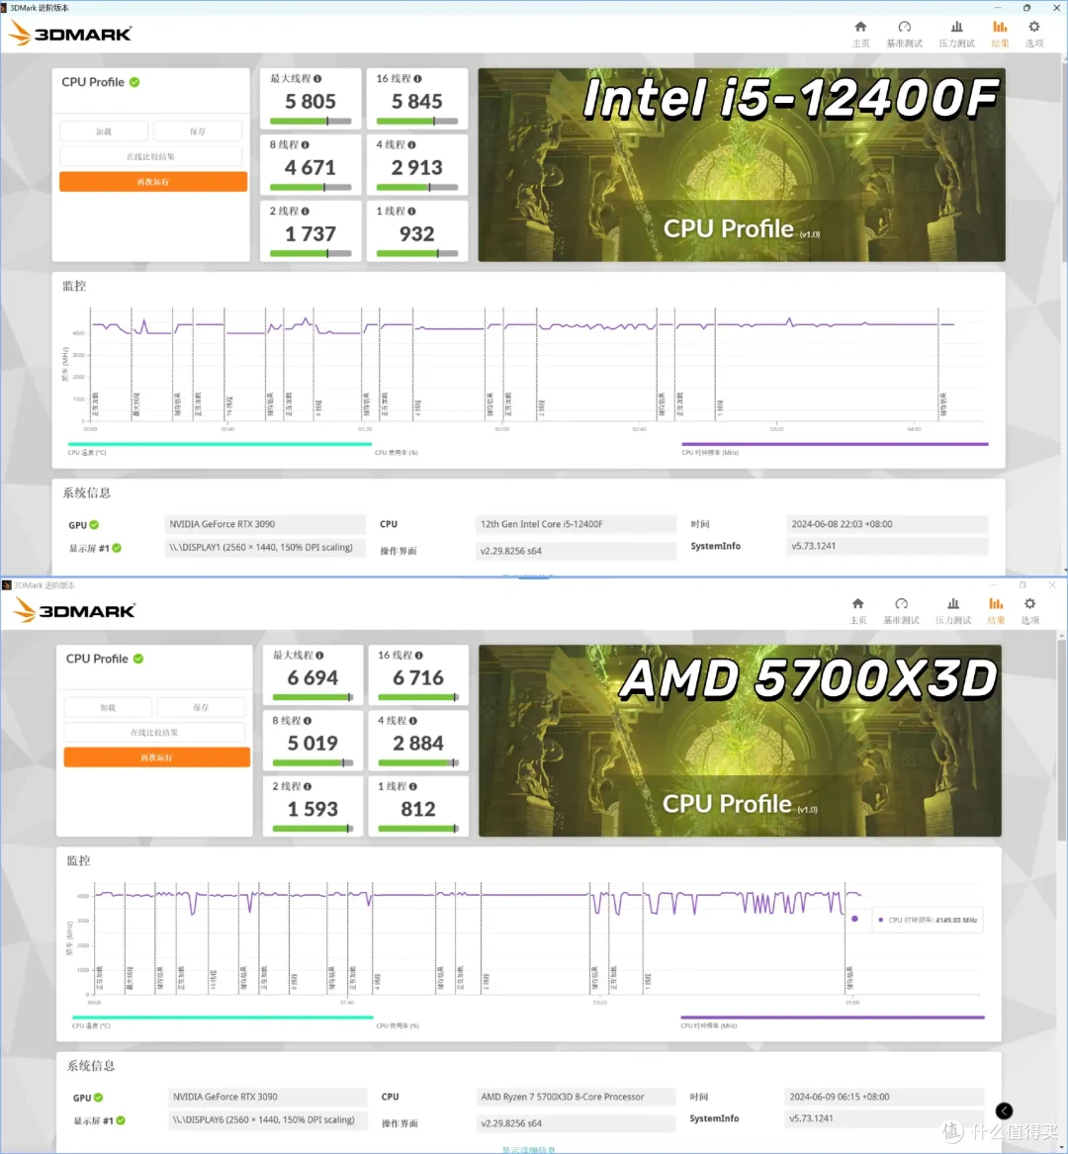Open 在线比较结果 online comparison

(x=150, y=155)
